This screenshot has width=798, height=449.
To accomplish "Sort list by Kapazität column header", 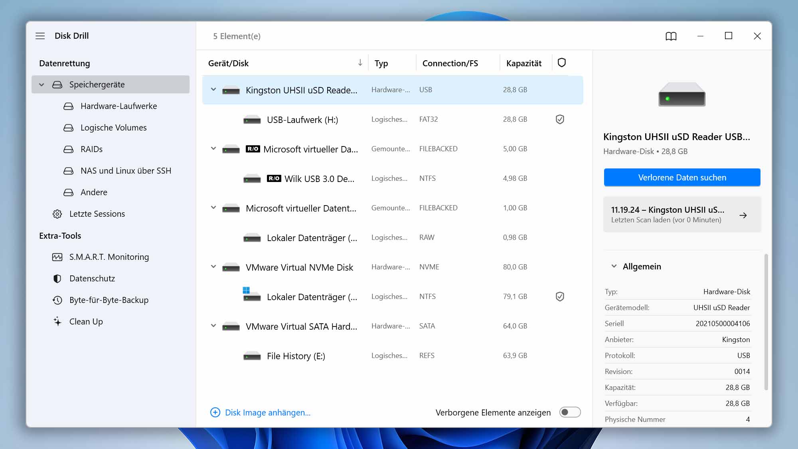I will (524, 63).
